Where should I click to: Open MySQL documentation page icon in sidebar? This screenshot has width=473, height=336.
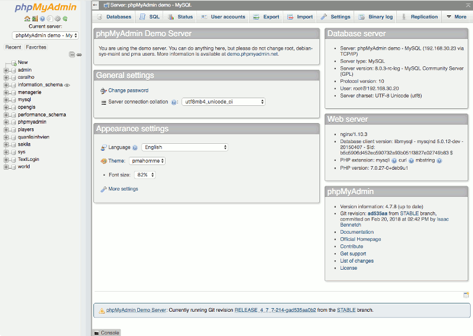tap(50, 19)
